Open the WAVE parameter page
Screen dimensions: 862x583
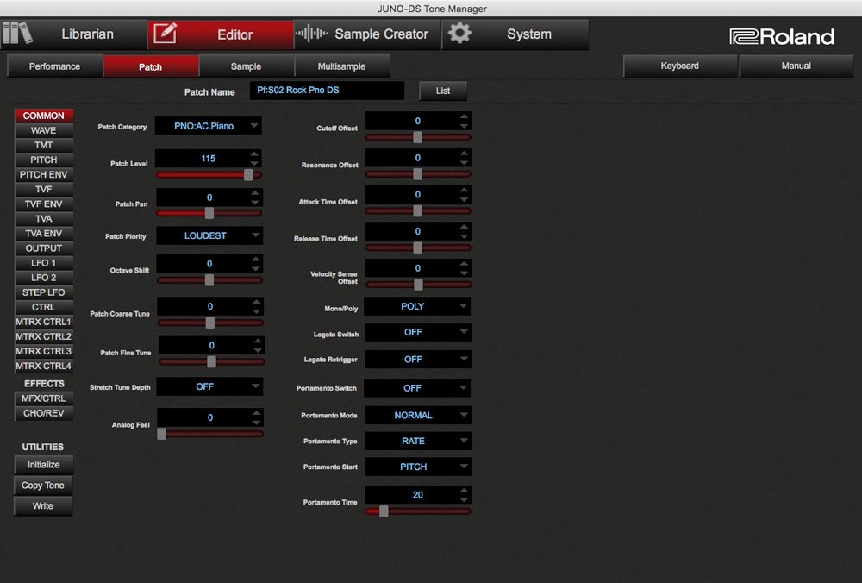pyautogui.click(x=43, y=130)
